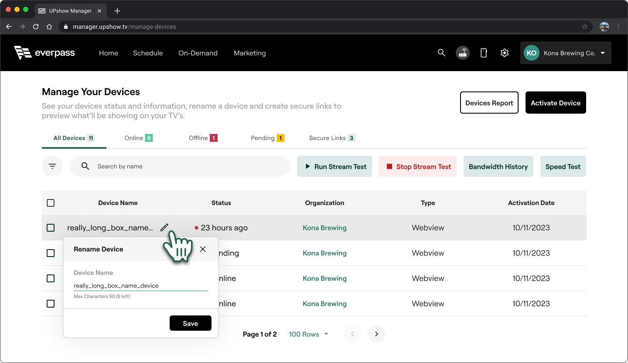
Task: Click the Device Name input field
Action: [141, 286]
